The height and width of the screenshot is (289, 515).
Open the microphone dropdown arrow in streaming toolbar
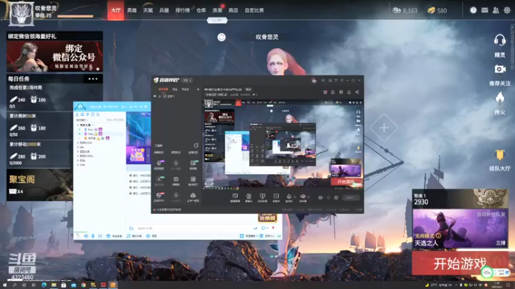pos(295,197)
